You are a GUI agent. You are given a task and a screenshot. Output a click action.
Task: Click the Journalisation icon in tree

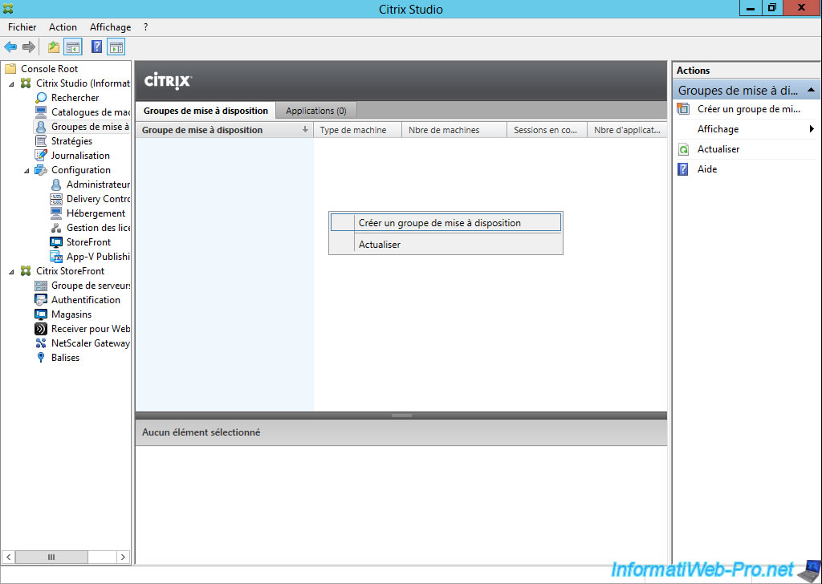click(x=41, y=156)
